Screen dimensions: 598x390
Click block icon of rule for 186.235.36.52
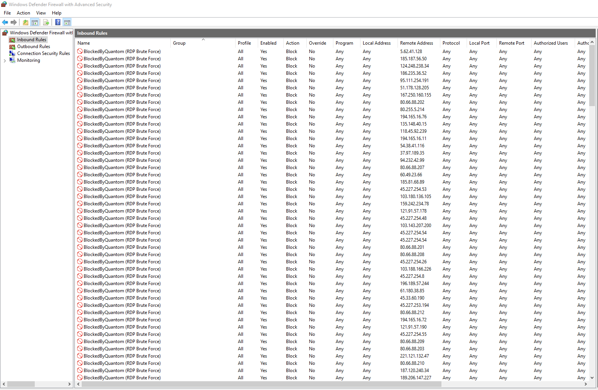pos(80,73)
